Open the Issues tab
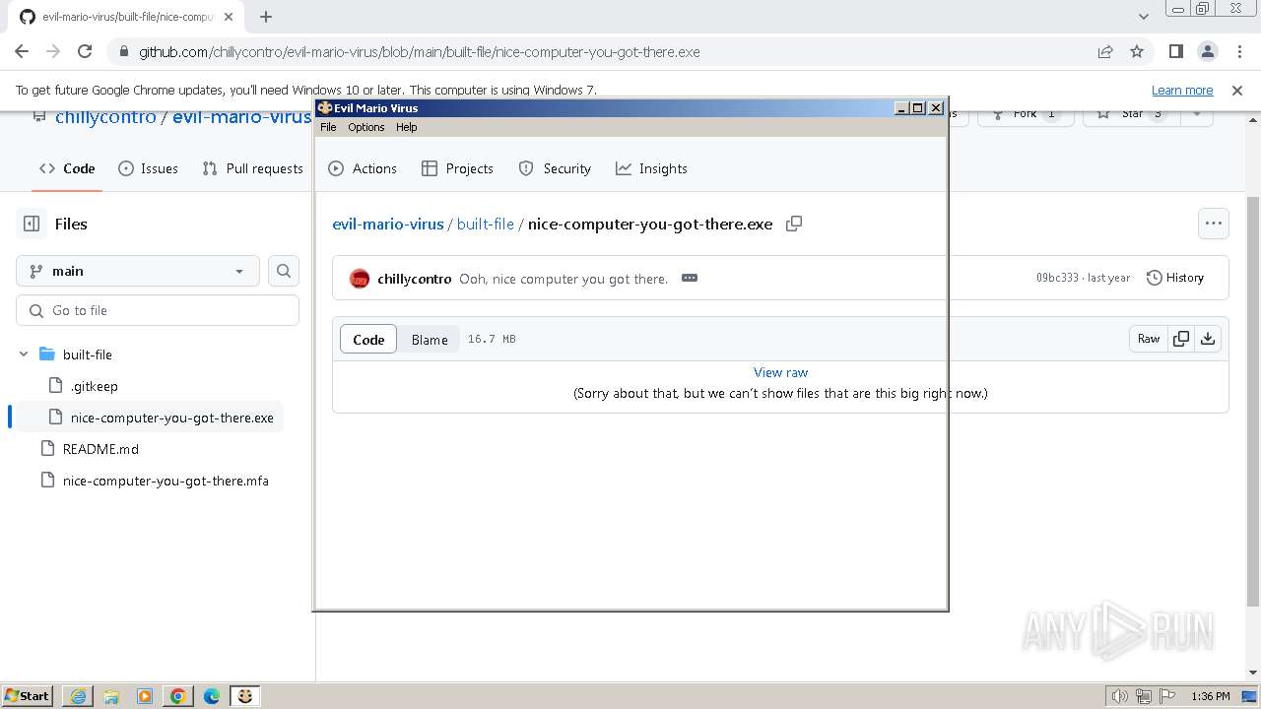 coord(148,168)
